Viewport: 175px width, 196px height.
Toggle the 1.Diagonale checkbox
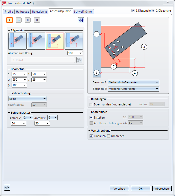coord(133,11)
